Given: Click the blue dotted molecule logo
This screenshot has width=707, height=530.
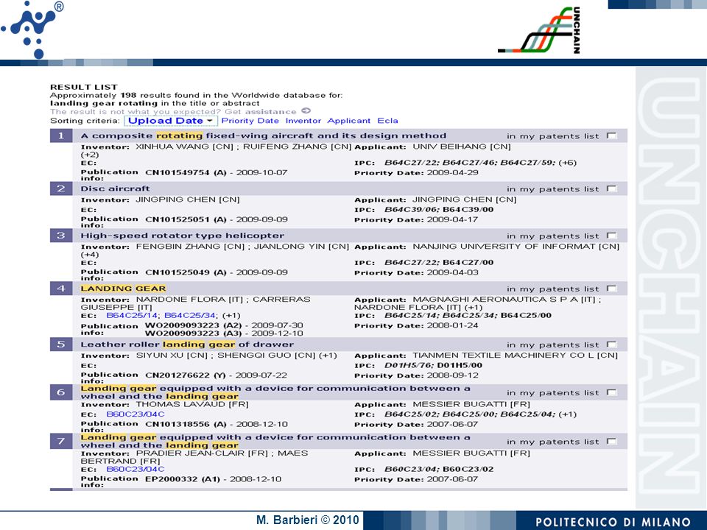Looking at the screenshot, I should (x=32, y=29).
